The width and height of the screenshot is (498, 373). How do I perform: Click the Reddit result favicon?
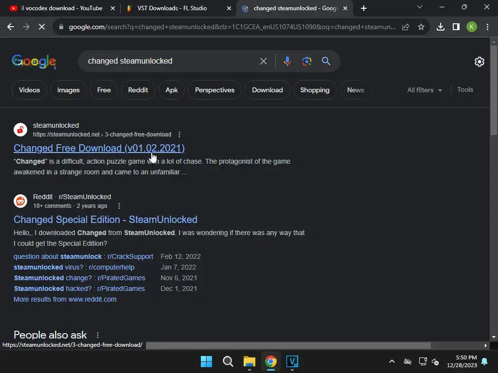(x=20, y=201)
